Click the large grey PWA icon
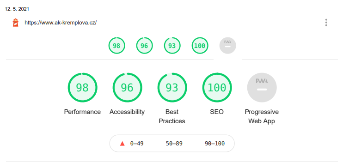Screen dimensions: 349x168 point(262,88)
